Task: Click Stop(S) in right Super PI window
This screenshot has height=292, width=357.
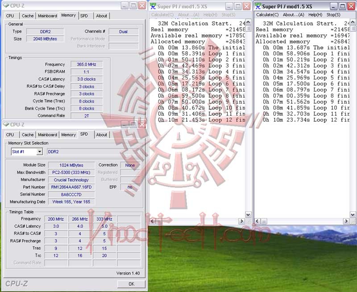Action: [x=333, y=15]
